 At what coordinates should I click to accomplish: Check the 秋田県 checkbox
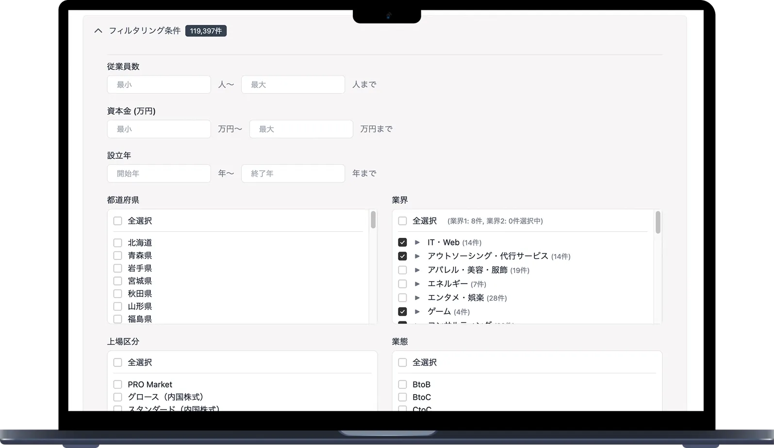(x=117, y=293)
